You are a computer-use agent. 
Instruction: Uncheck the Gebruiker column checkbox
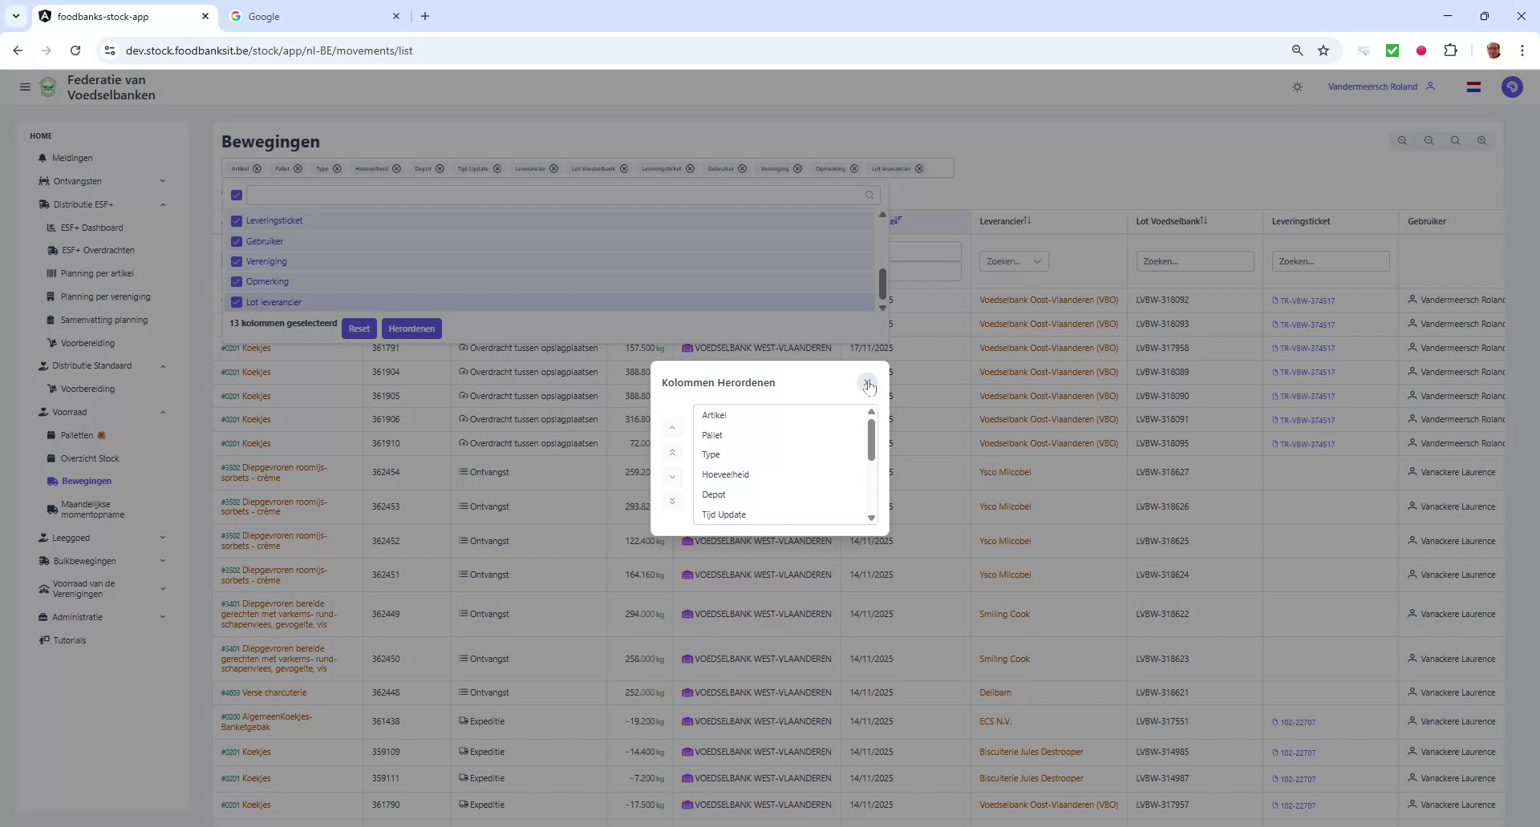[x=236, y=241]
